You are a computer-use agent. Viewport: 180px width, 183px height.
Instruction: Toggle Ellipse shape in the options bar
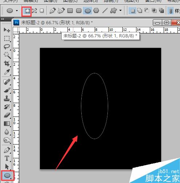(x=88, y=11)
